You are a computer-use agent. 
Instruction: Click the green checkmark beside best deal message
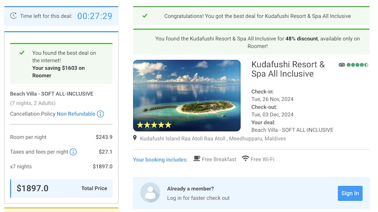tap(22, 52)
